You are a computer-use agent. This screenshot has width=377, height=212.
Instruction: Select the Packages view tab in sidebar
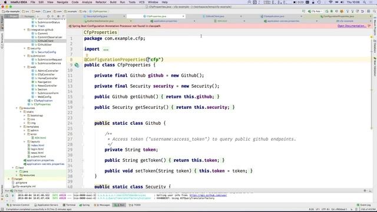(29, 16)
